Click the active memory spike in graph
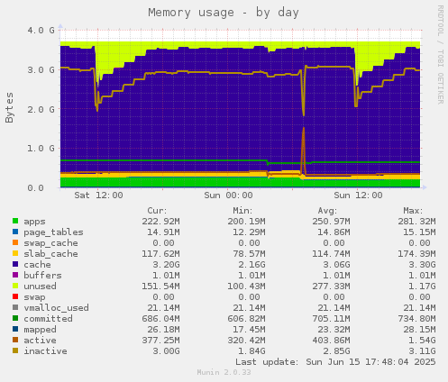The image size is (448, 382). coord(304,150)
